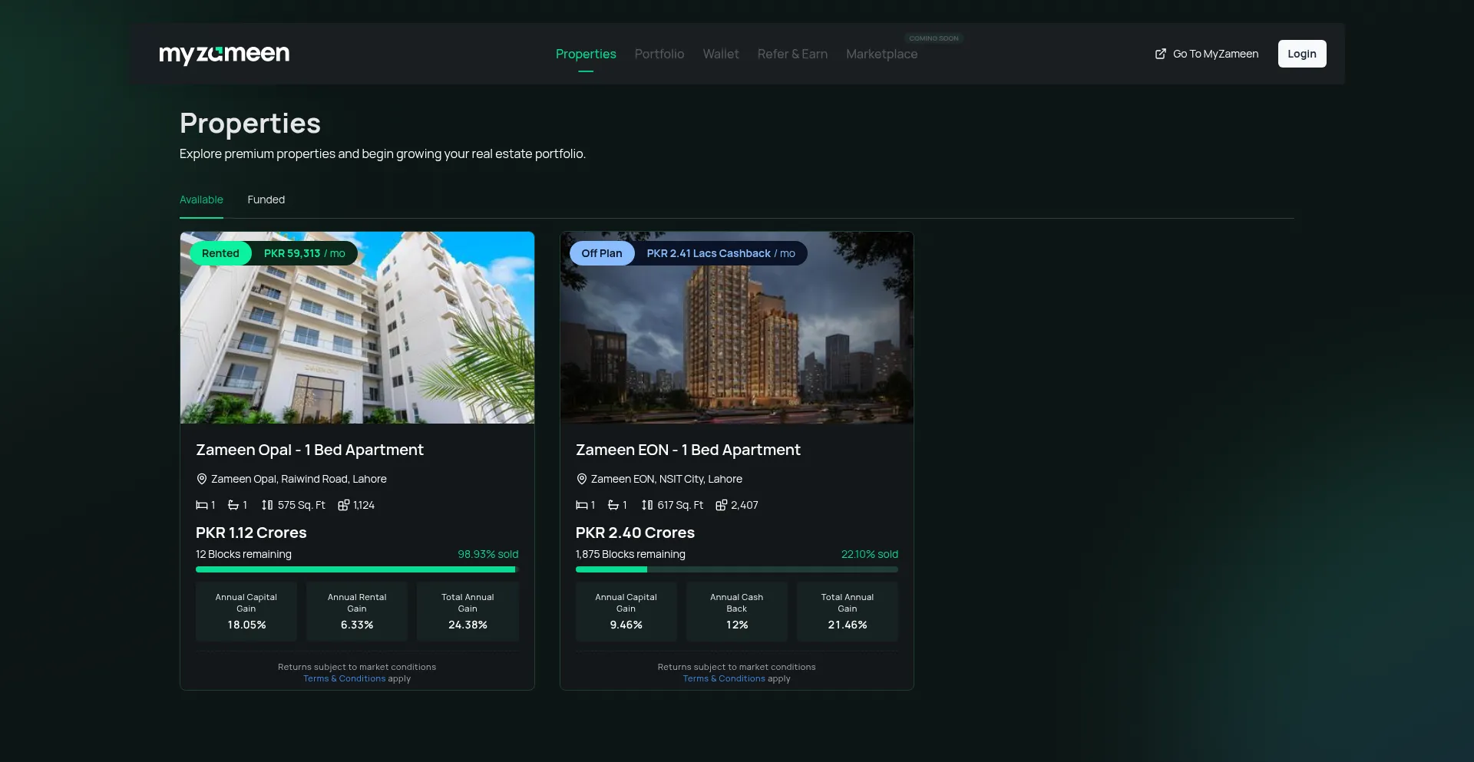1474x762 pixels.
Task: Click the blocks icon next to 1,124
Action: pyautogui.click(x=344, y=505)
